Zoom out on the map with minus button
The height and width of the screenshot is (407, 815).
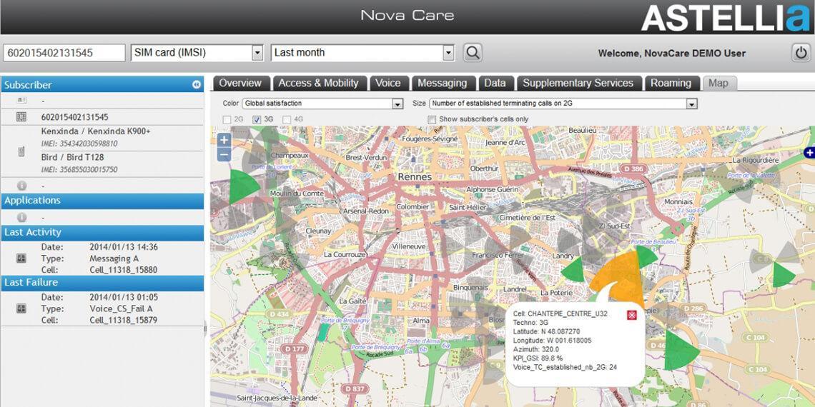click(224, 154)
